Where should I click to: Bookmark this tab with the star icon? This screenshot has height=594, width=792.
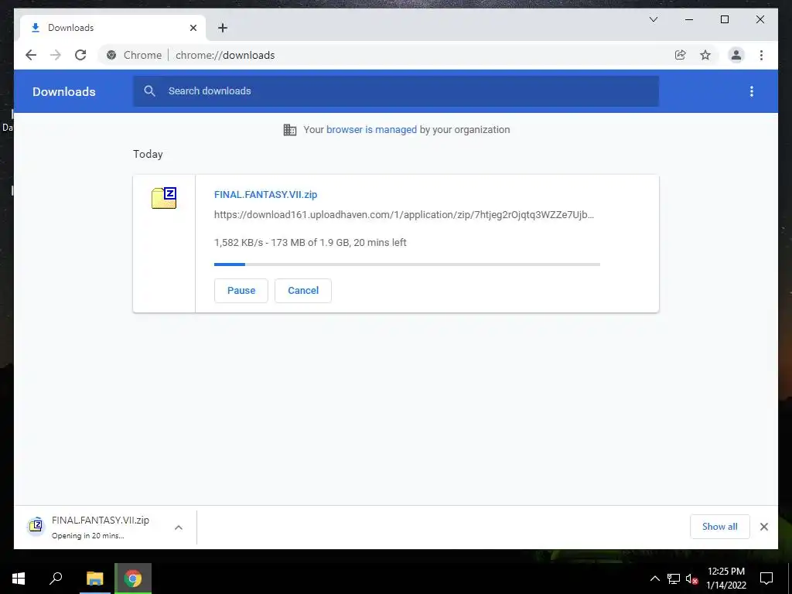tap(705, 55)
